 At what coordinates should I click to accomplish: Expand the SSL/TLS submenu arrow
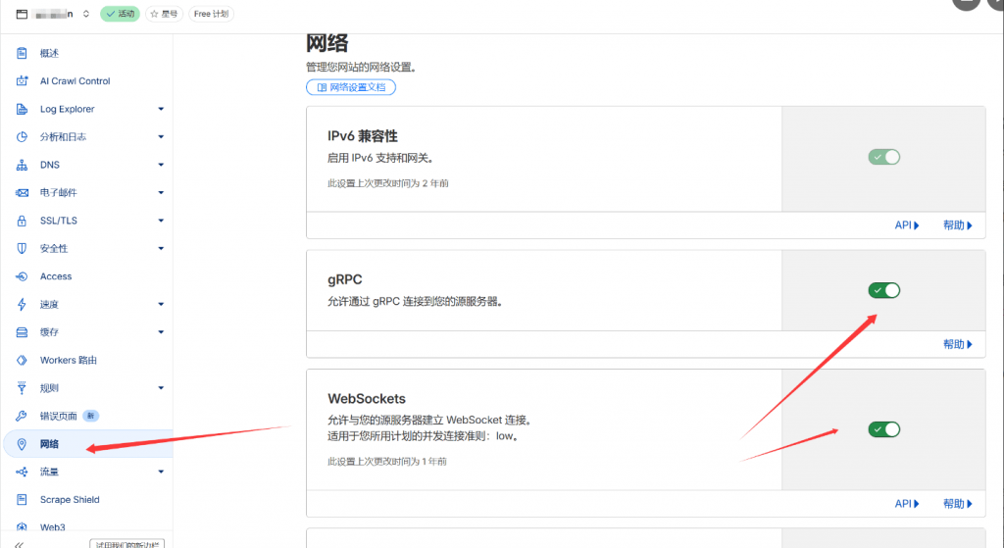pyautogui.click(x=161, y=221)
